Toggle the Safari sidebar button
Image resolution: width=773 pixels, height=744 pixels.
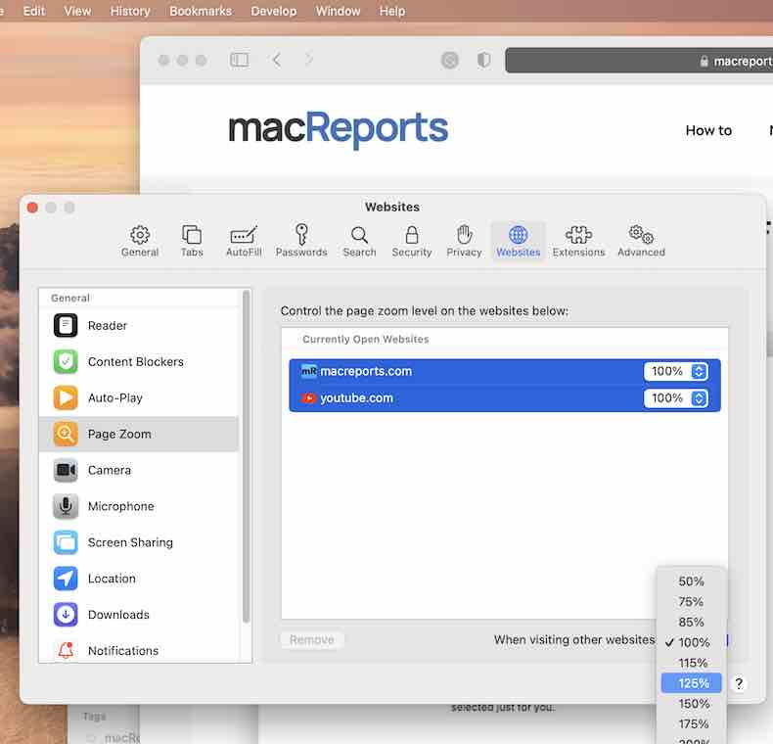click(x=240, y=60)
